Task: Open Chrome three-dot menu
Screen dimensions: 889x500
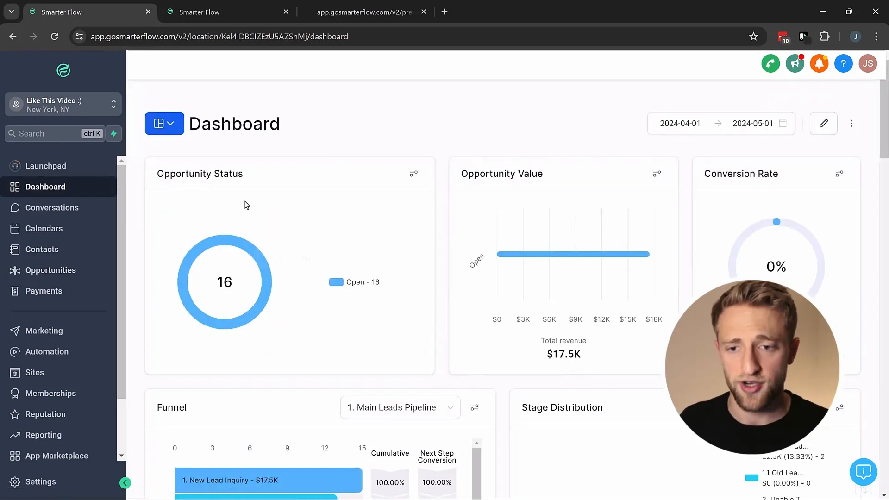Action: 876,37
